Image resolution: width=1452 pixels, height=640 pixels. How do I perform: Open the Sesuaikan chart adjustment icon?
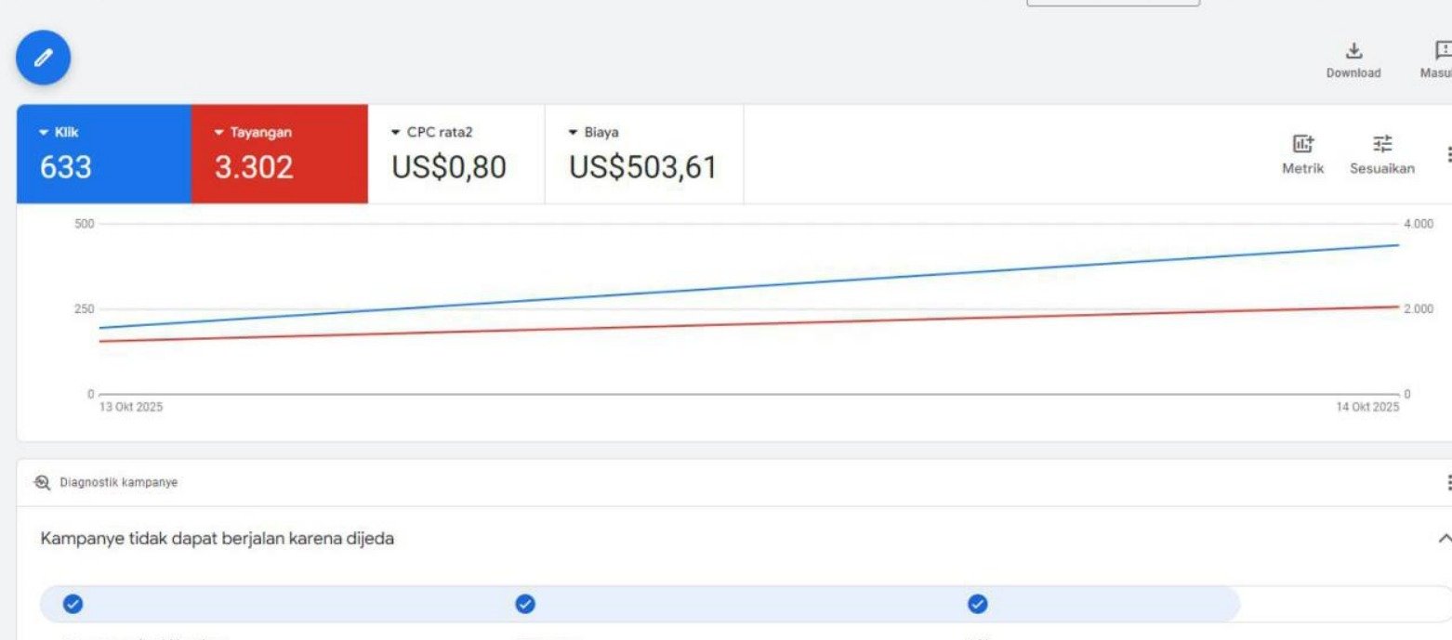(x=1382, y=144)
